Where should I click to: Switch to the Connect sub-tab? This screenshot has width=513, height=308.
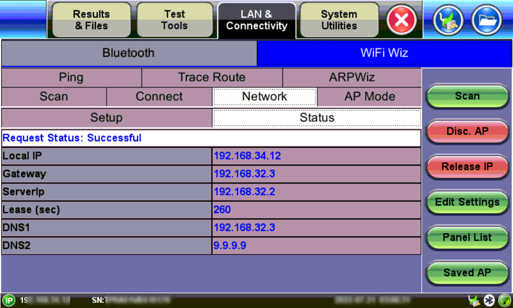(x=159, y=96)
